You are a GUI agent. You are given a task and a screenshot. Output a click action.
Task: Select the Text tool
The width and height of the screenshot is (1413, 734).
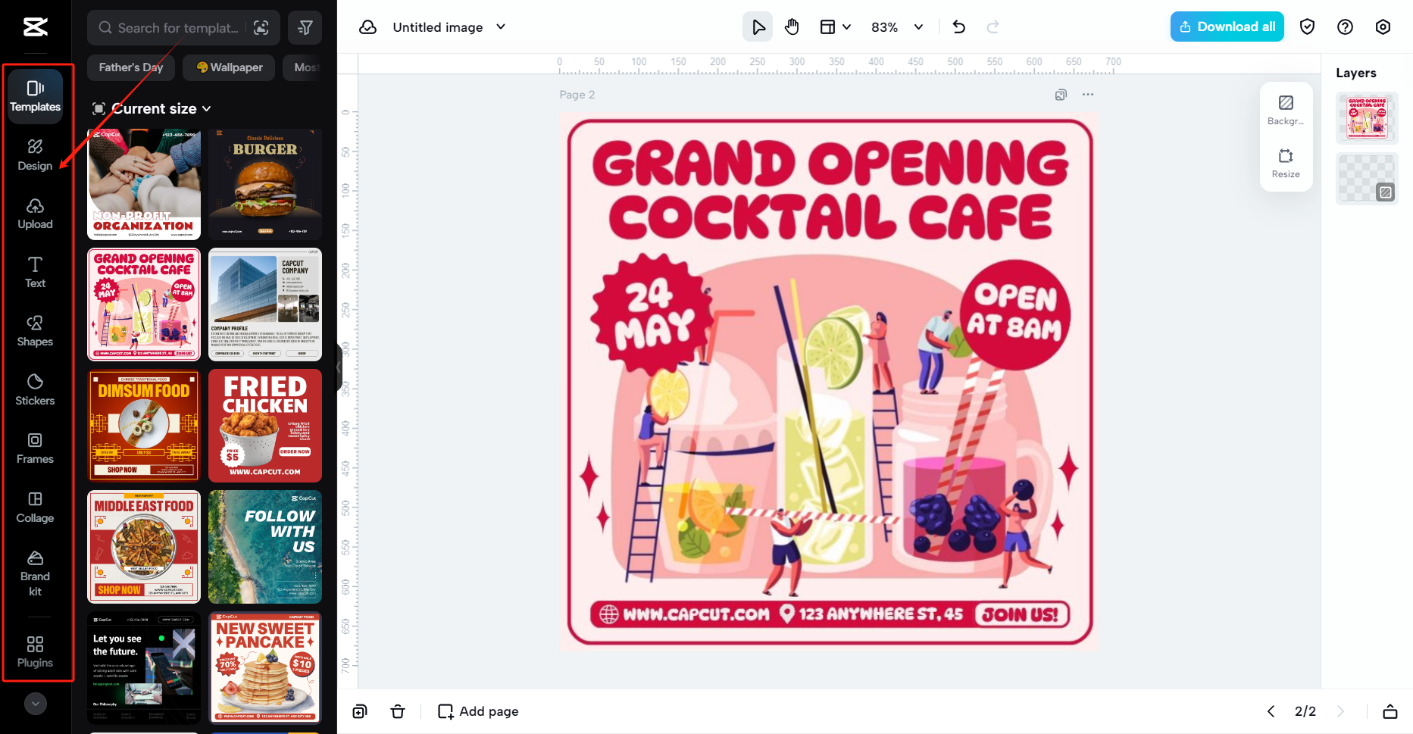35,273
